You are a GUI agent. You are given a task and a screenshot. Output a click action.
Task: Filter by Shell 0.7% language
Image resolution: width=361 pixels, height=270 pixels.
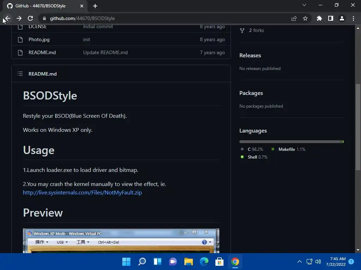(257, 157)
